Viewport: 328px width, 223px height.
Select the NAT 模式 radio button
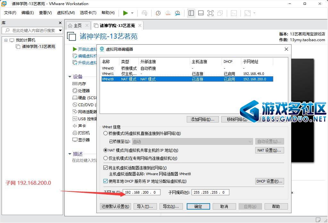[106, 150]
